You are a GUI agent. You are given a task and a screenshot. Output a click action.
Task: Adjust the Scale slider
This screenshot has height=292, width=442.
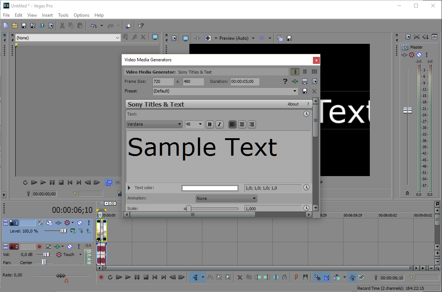(189, 209)
